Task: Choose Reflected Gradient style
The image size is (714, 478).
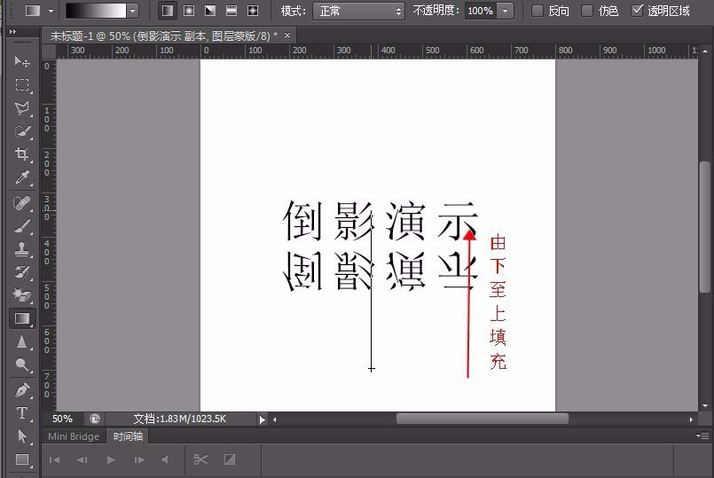Action: (x=231, y=11)
